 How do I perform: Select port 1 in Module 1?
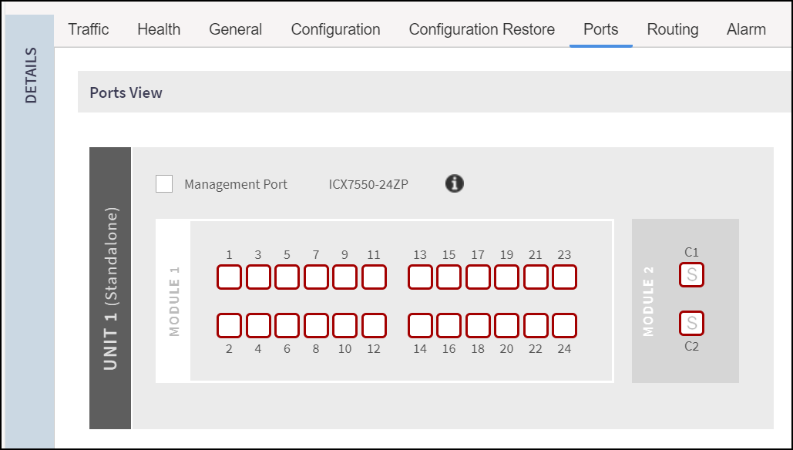click(x=229, y=277)
